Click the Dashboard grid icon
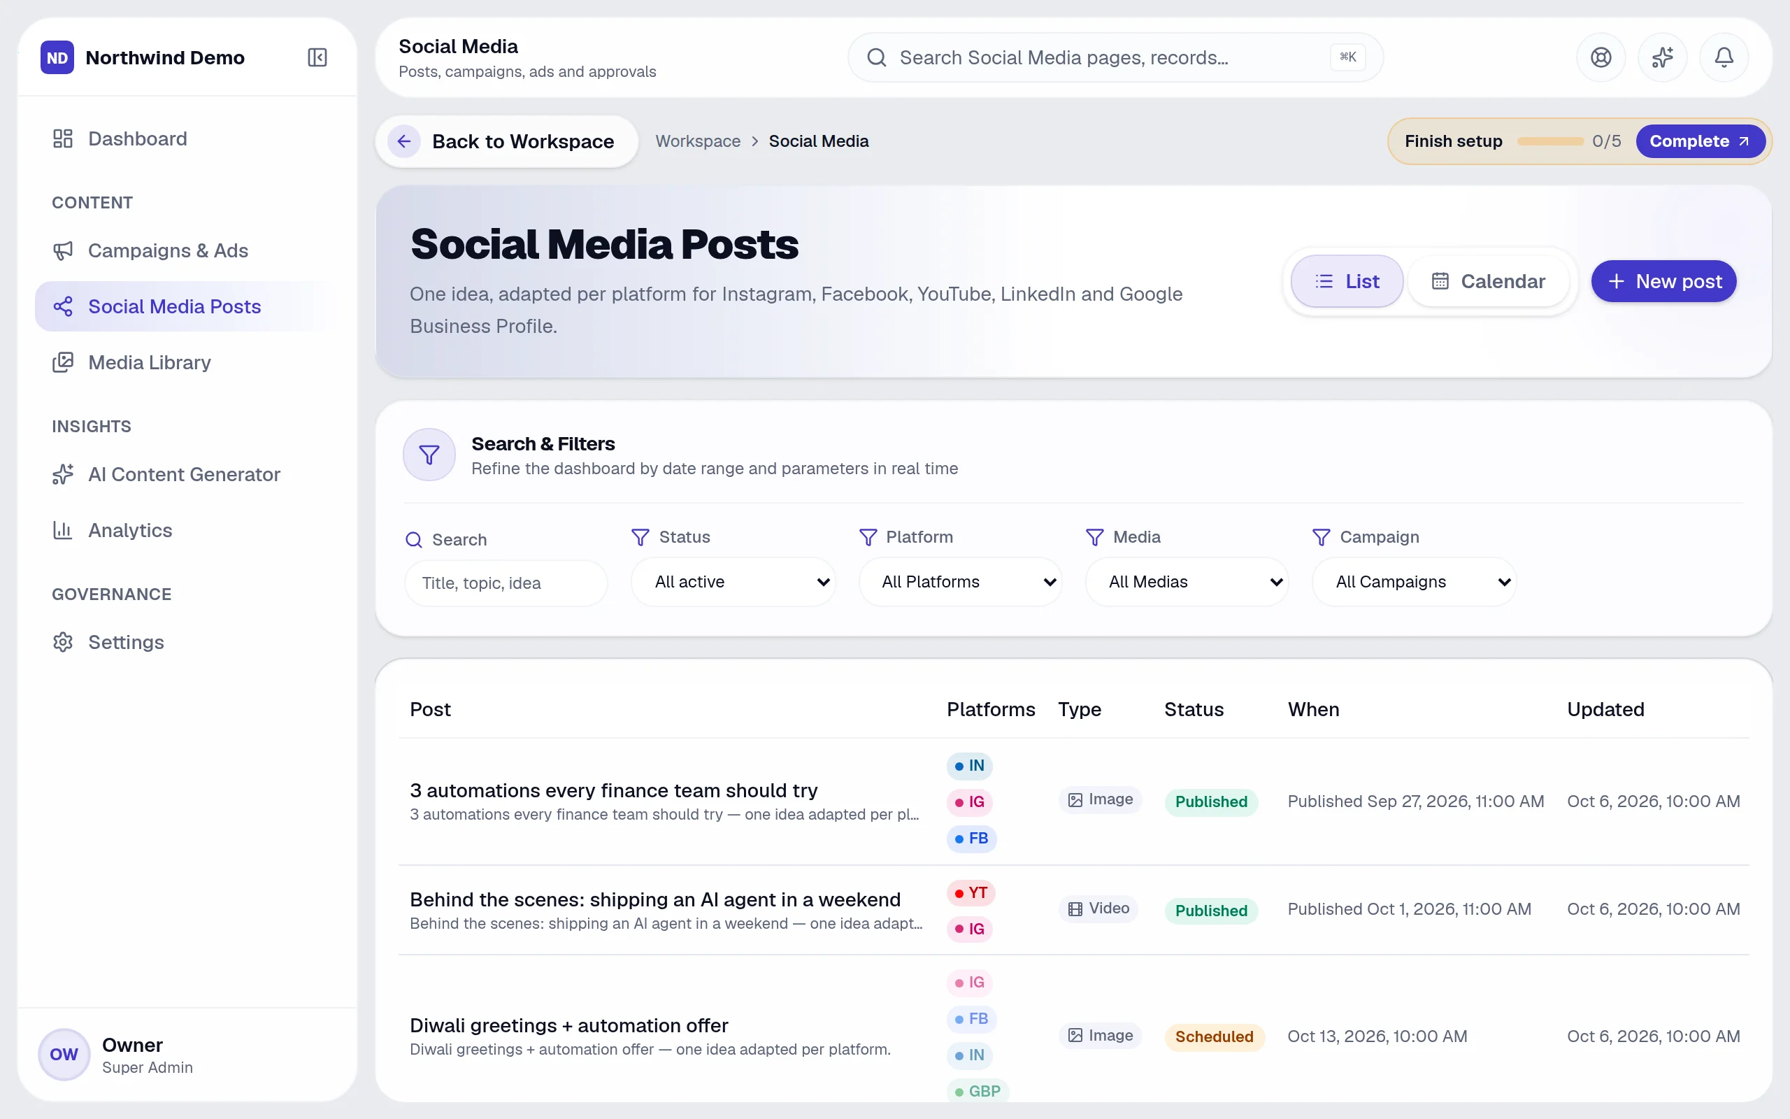 [x=63, y=138]
